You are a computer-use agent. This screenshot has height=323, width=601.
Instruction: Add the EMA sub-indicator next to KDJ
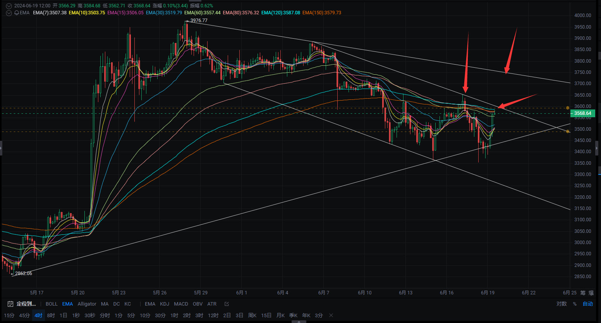click(x=150, y=304)
